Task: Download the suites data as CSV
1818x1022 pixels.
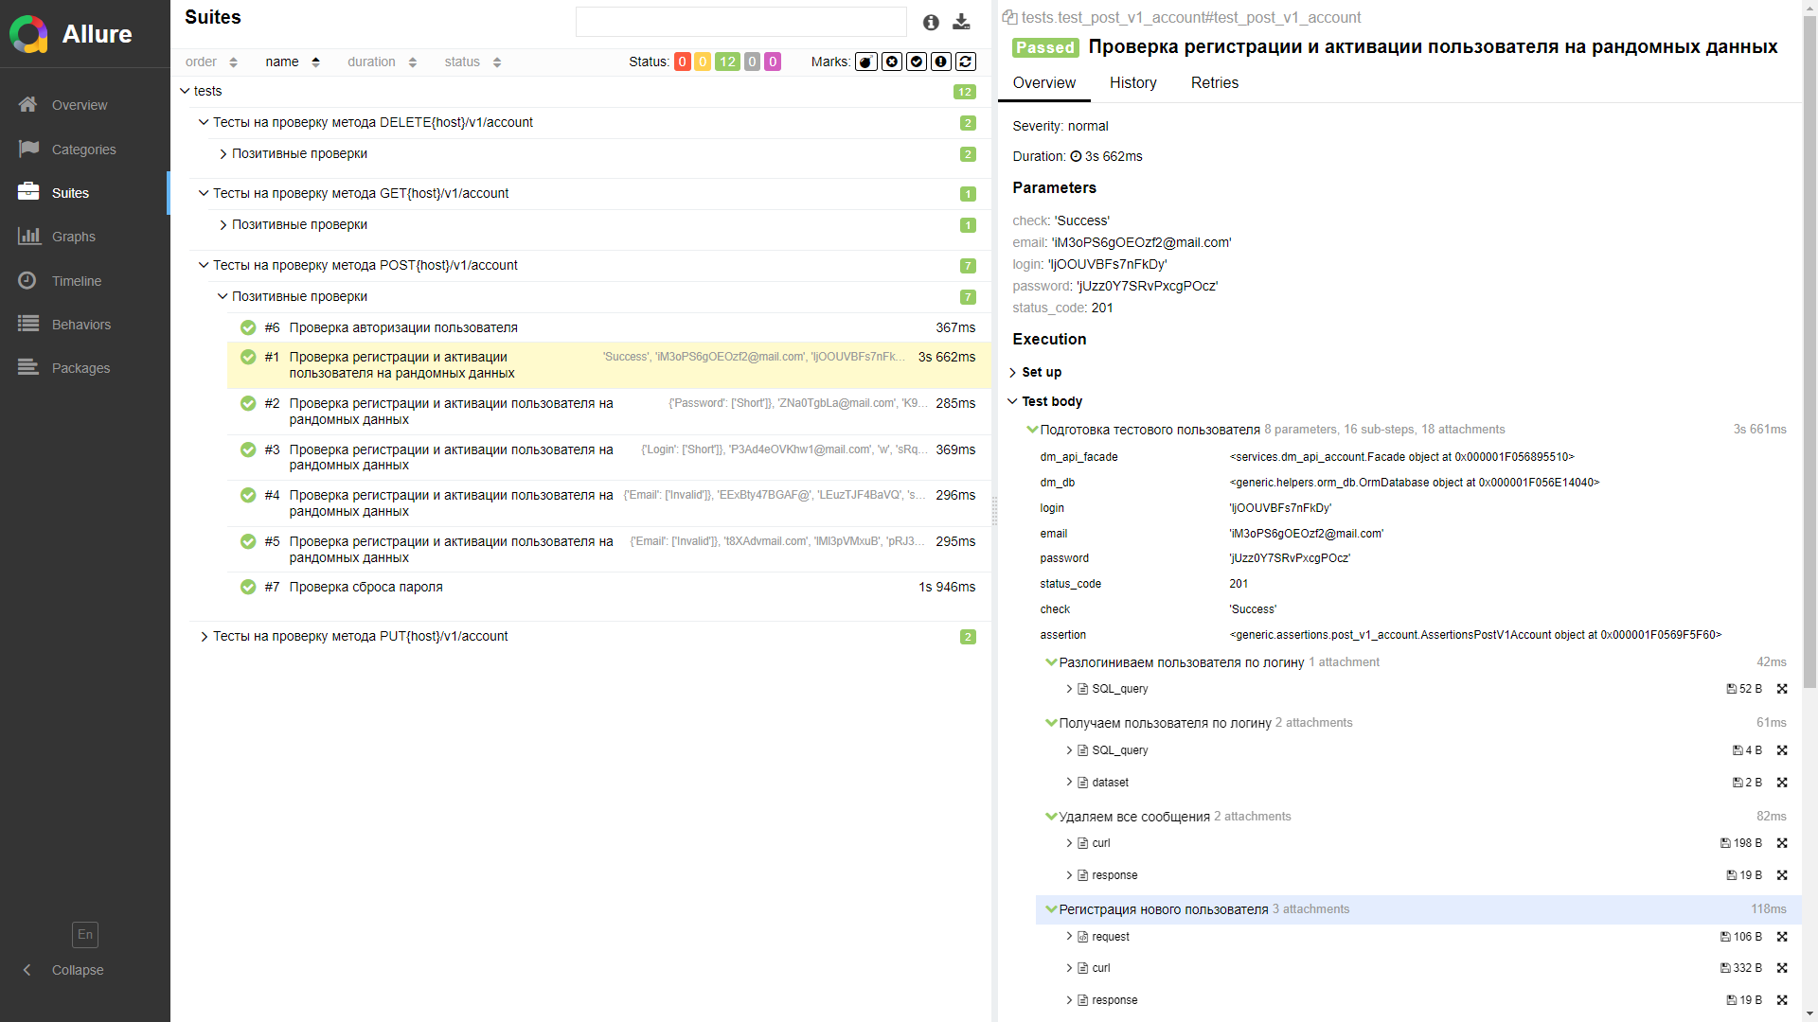Action: [x=961, y=22]
